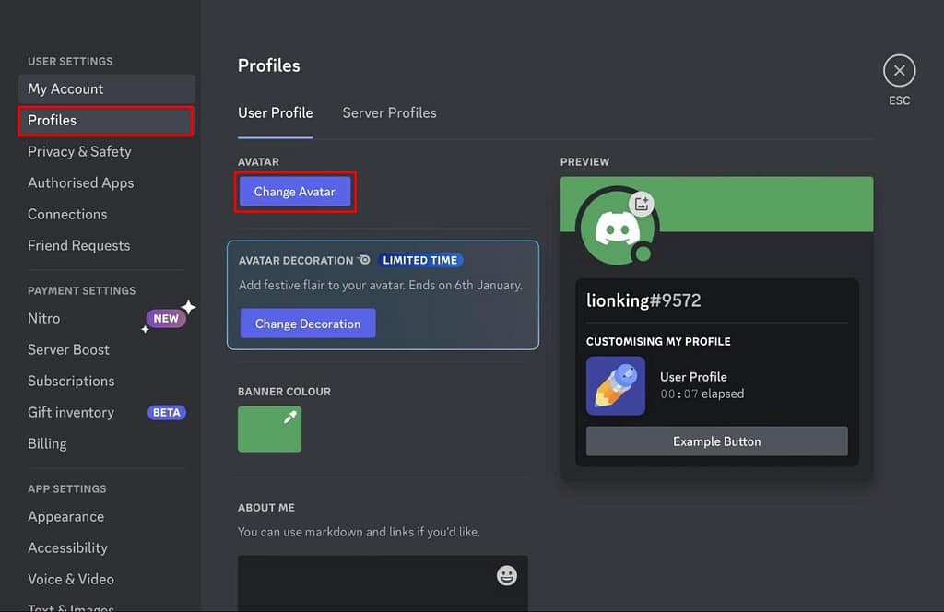944x612 pixels.
Task: Click the Nitro icon beside Avatar Decoration
Action: 364,260
